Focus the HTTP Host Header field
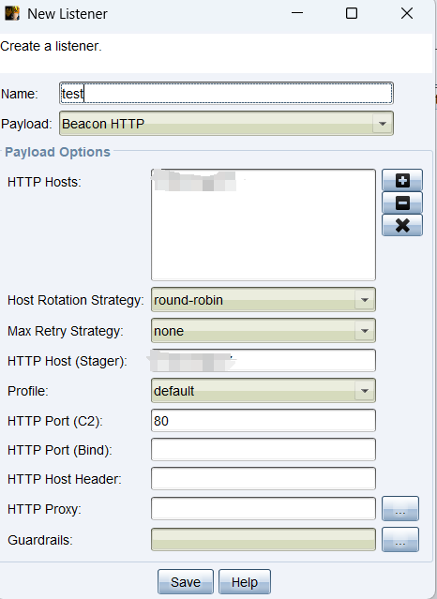The height and width of the screenshot is (599, 437). click(x=264, y=479)
